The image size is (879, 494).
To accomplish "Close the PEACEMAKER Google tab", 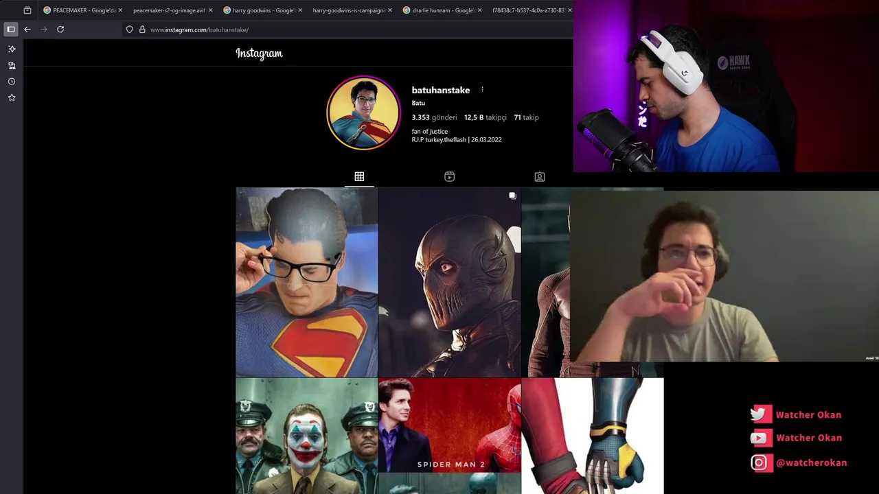I will coord(120,10).
